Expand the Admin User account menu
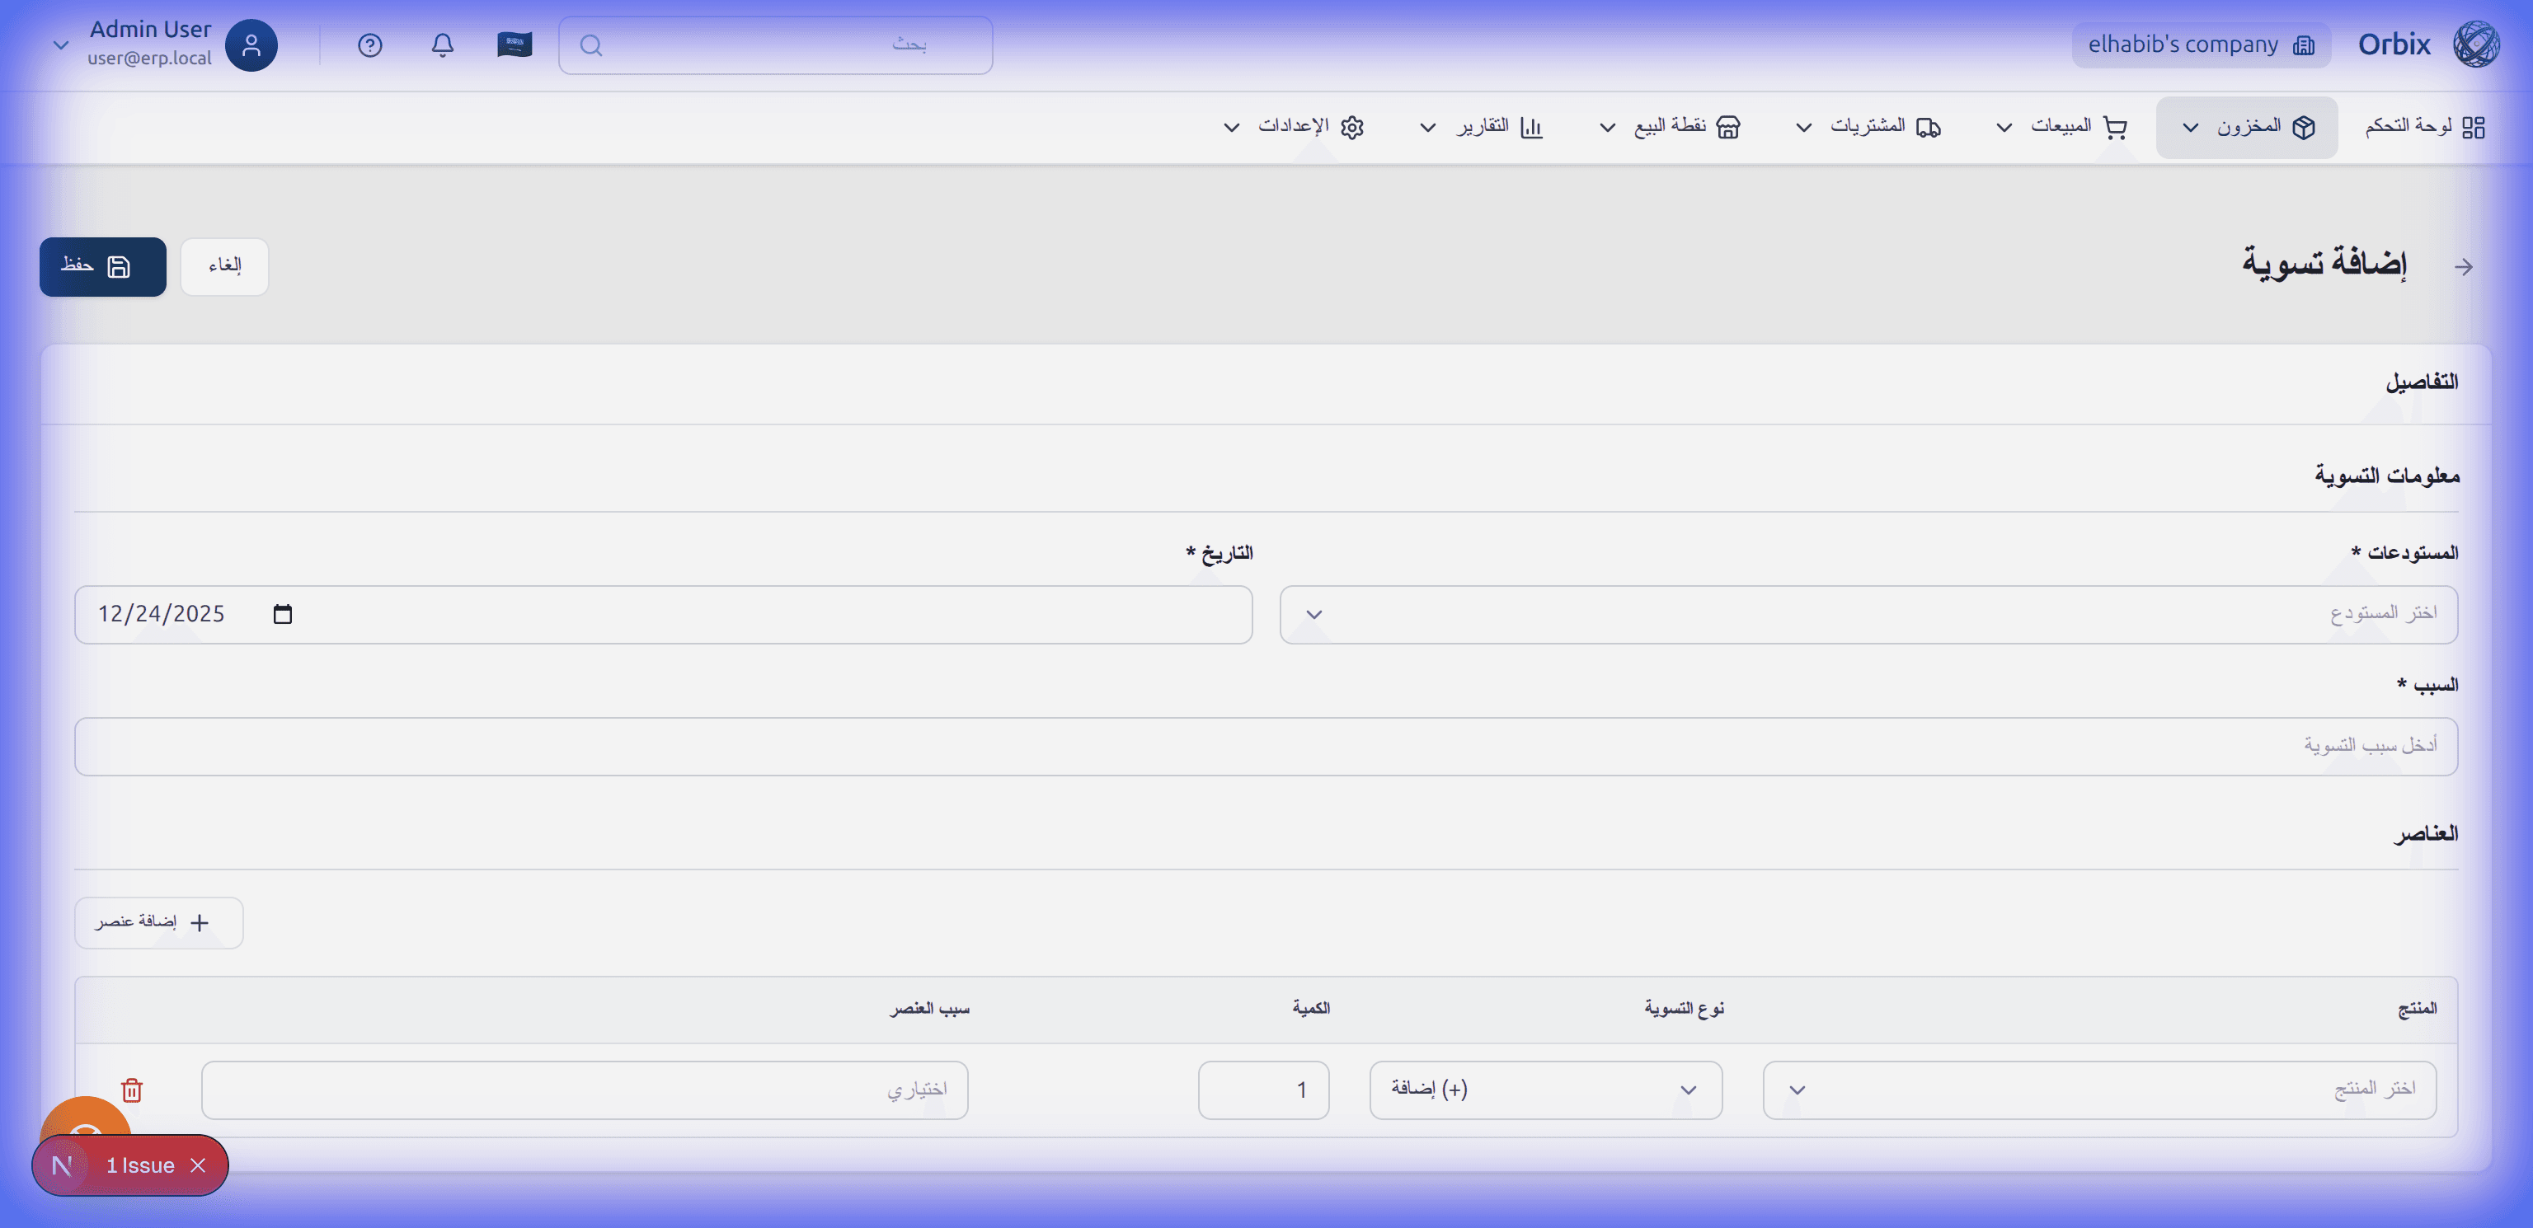The width and height of the screenshot is (2533, 1228). 61,45
